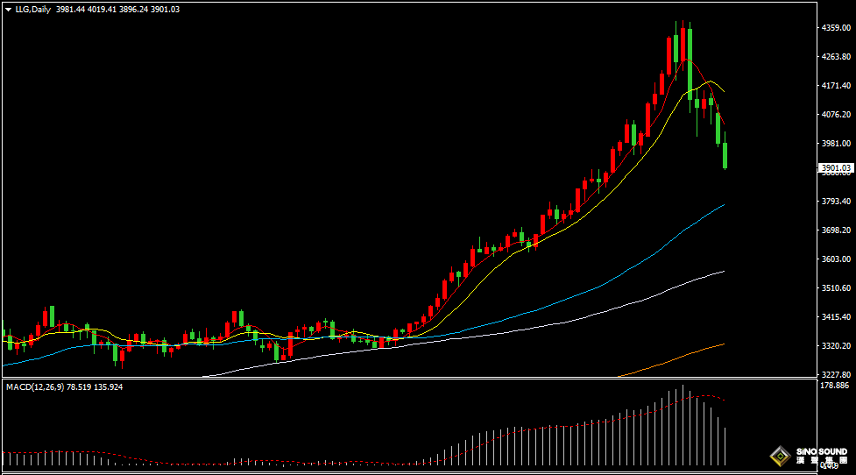Click the 4359.00 price axis label
This screenshot has width=856, height=475.
pos(836,28)
